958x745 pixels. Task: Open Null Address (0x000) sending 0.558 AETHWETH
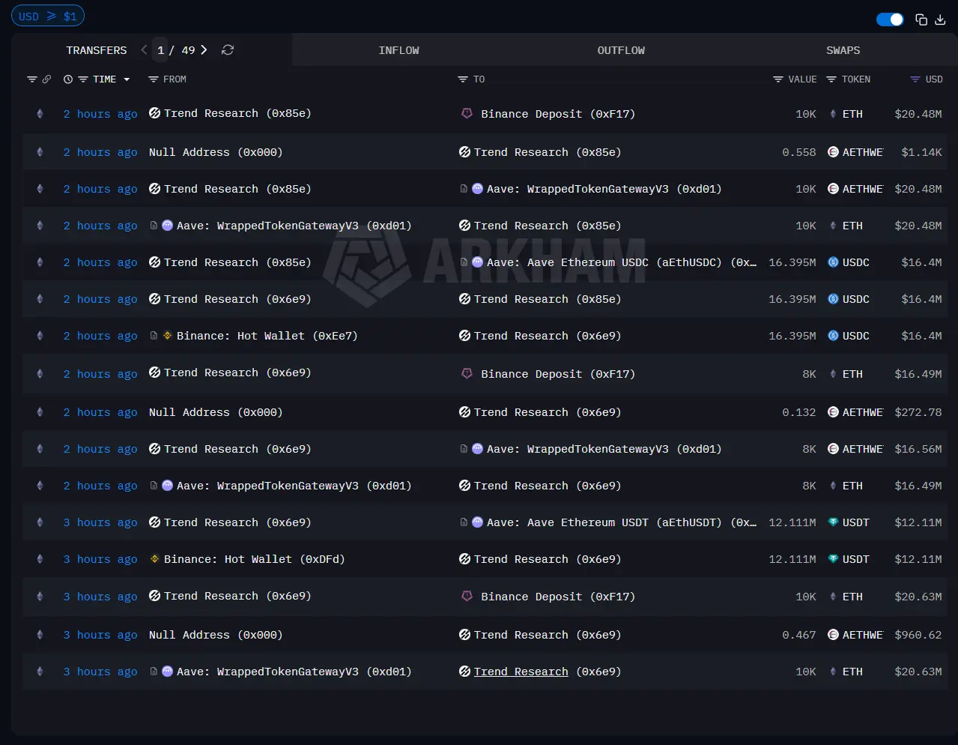[216, 152]
